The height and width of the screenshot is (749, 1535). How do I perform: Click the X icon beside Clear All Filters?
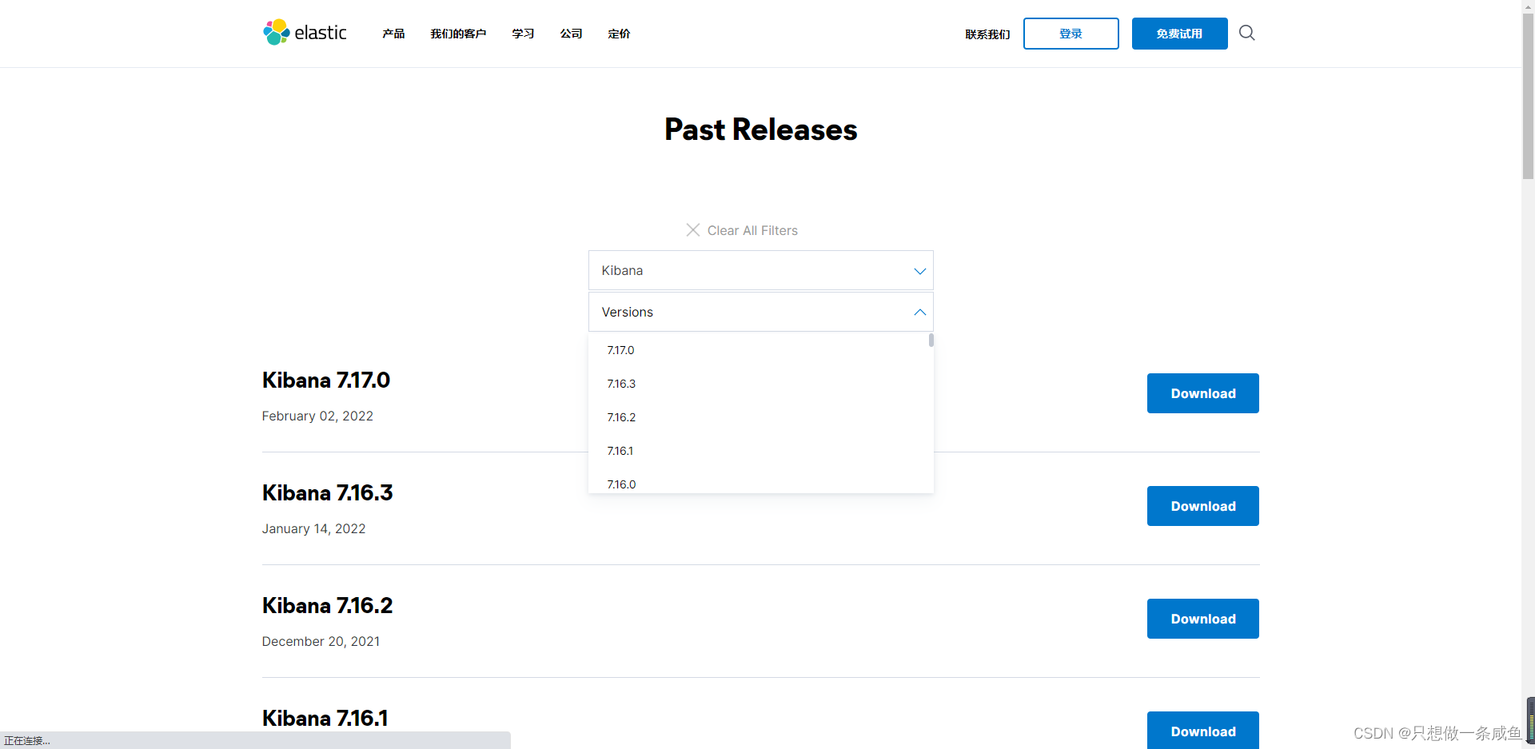693,230
